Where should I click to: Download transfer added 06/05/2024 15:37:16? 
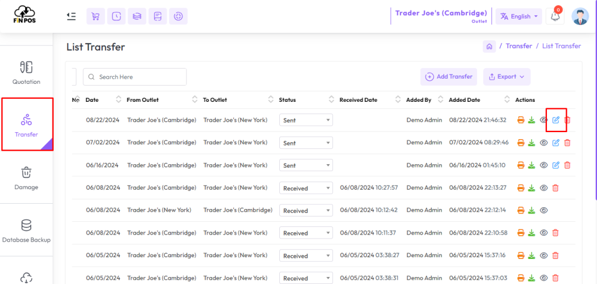point(532,255)
